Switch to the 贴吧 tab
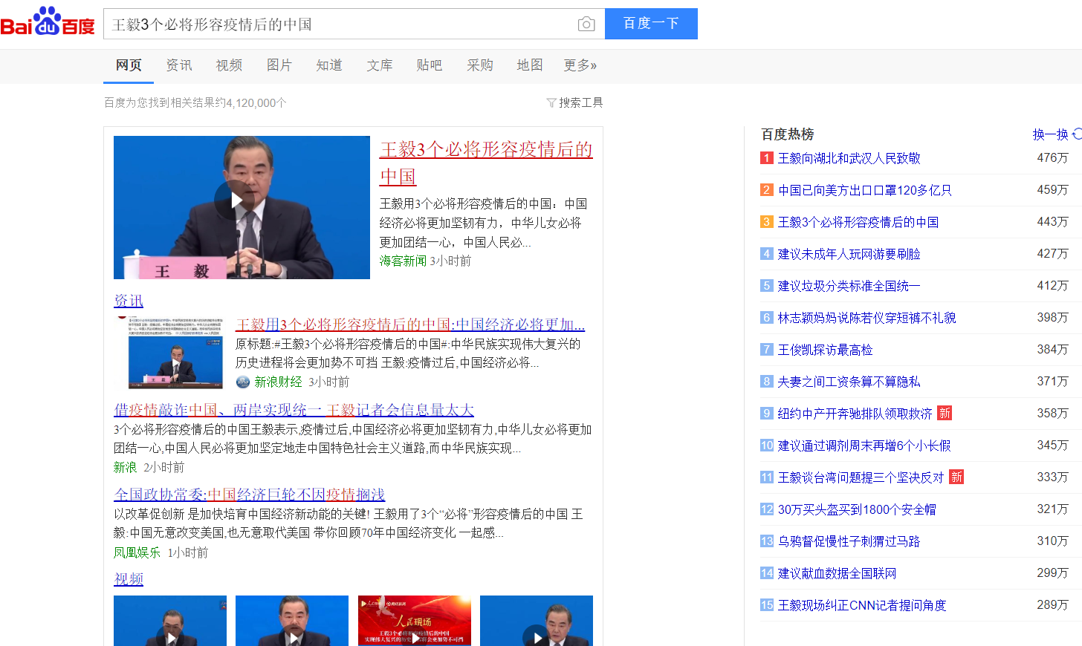The width and height of the screenshot is (1082, 646). coord(430,65)
